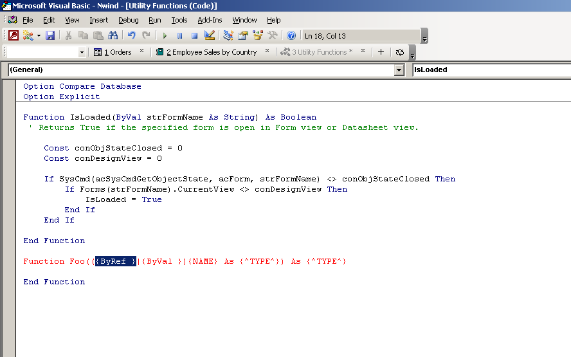Screen dimensions: 571x357
Task: Open the Object Browser icon
Action: point(258,35)
